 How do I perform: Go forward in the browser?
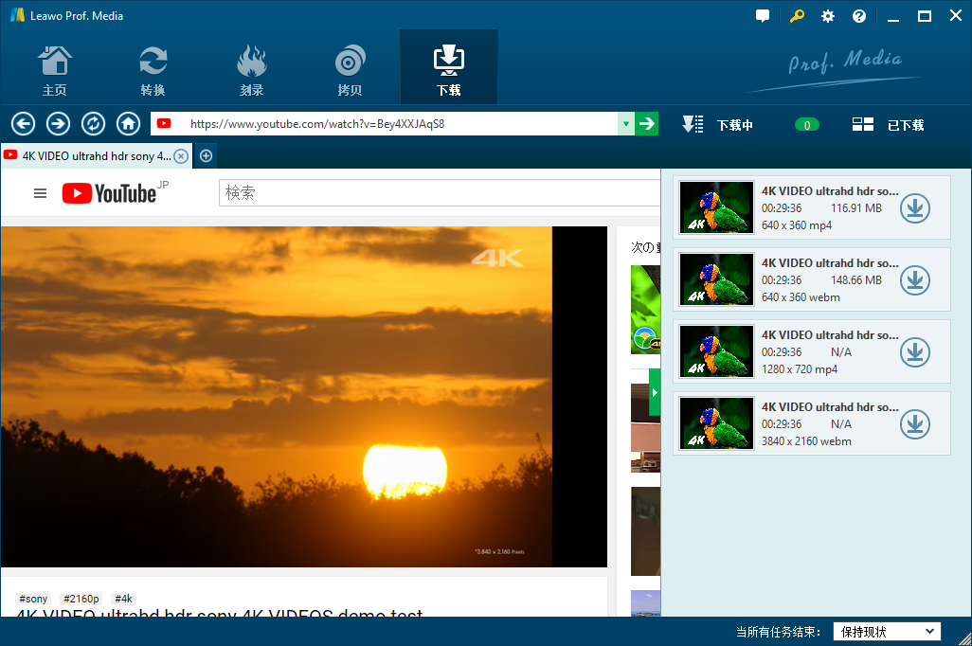[59, 124]
